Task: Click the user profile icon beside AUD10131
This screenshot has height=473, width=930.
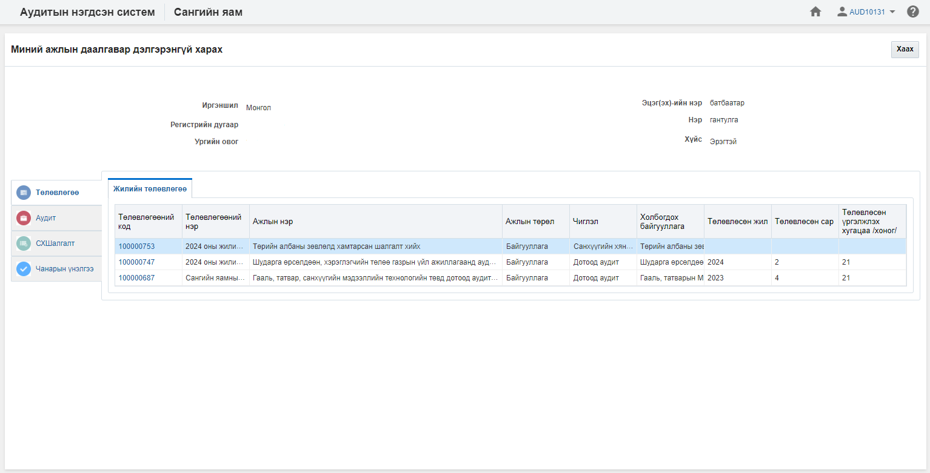Action: click(x=842, y=12)
